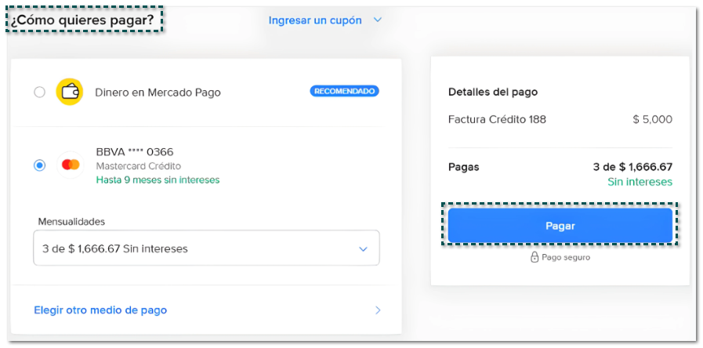Click the Ingresar un cupón link
This screenshot has width=703, height=348.
click(315, 20)
